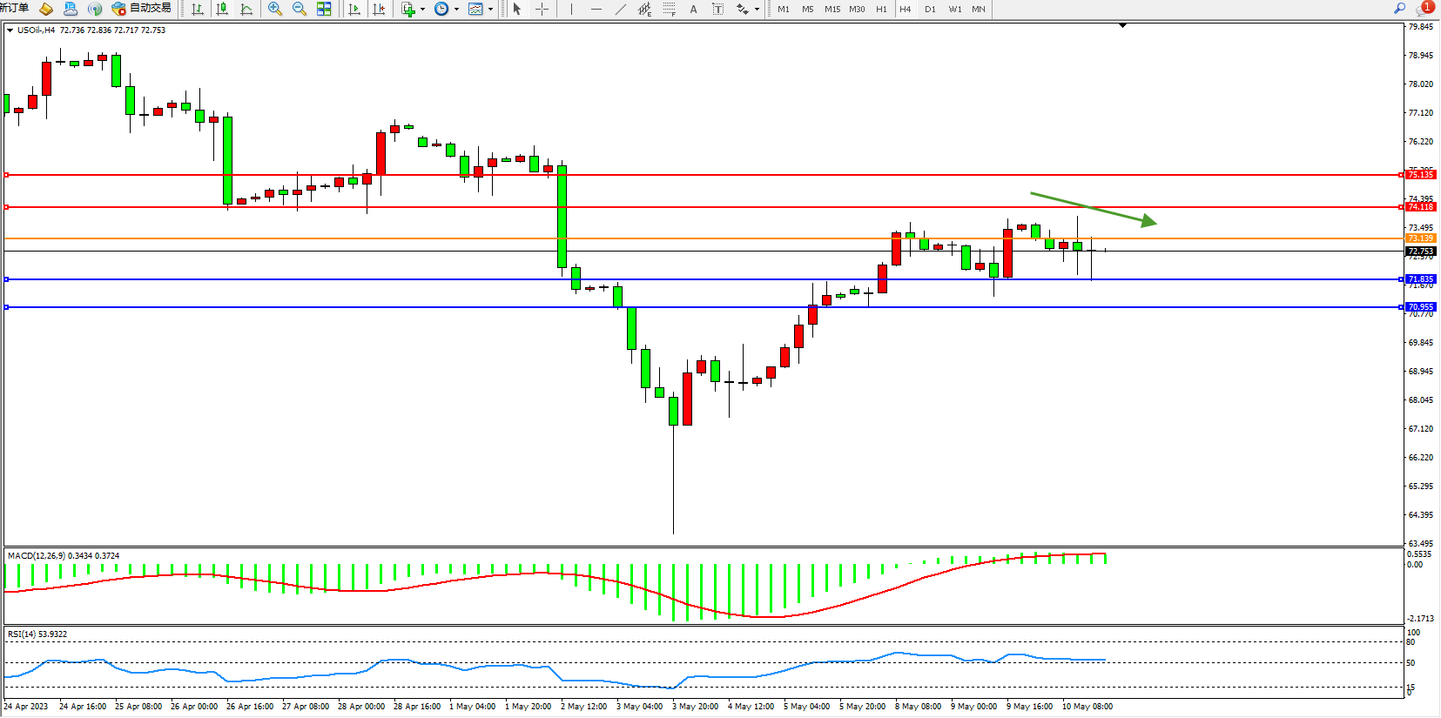Expand the periodicity clock dropdown arrow

pyautogui.click(x=456, y=9)
